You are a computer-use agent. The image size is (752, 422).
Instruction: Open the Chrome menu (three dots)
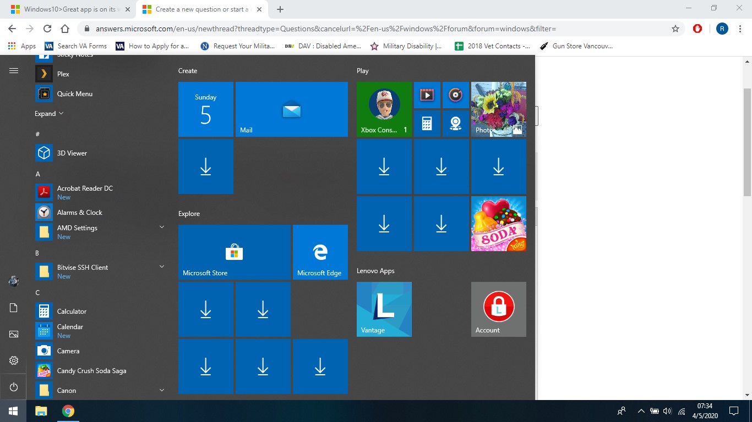click(x=740, y=29)
